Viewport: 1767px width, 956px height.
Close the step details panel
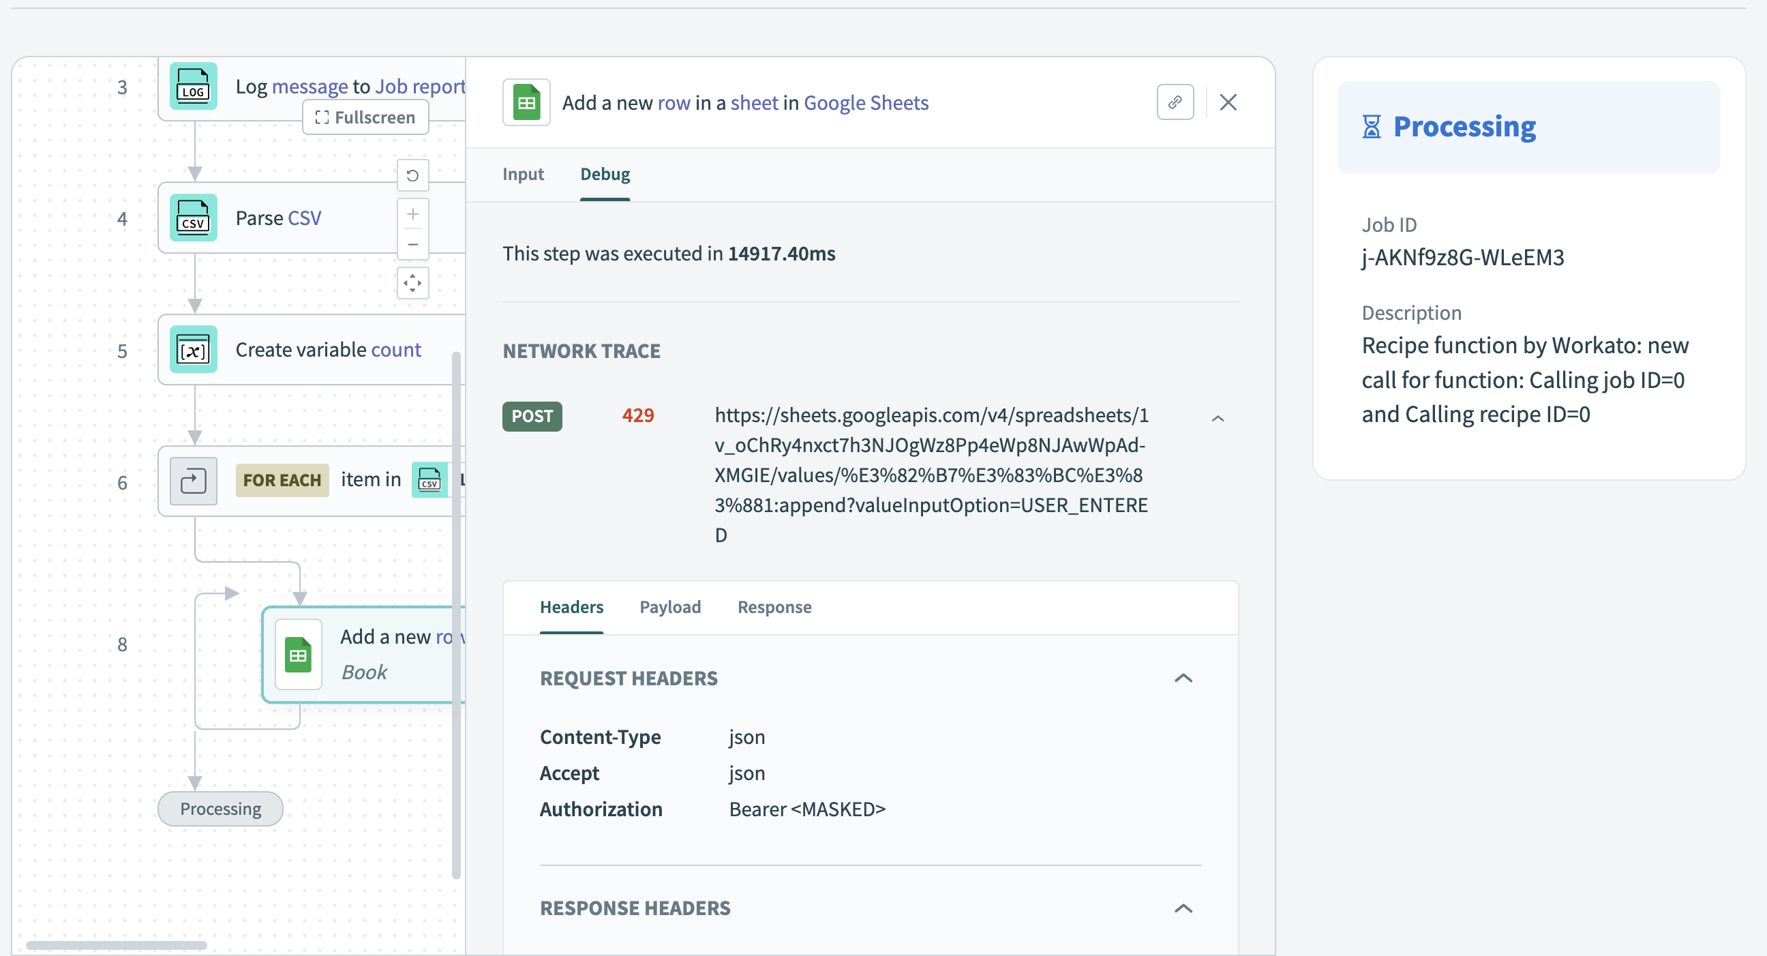click(x=1228, y=102)
